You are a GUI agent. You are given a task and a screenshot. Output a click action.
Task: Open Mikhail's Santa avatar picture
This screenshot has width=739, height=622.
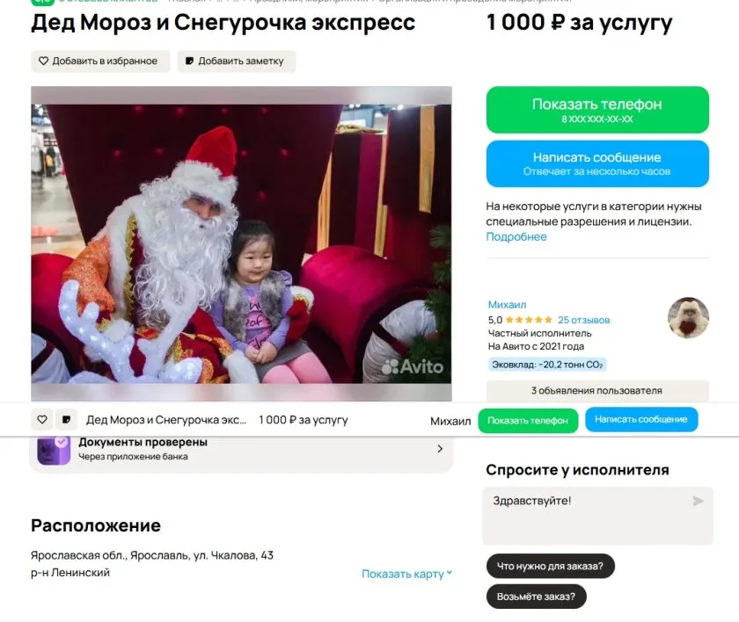(688, 317)
